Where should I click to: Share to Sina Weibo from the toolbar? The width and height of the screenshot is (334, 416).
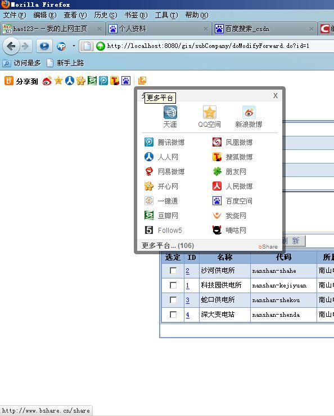(x=47, y=81)
